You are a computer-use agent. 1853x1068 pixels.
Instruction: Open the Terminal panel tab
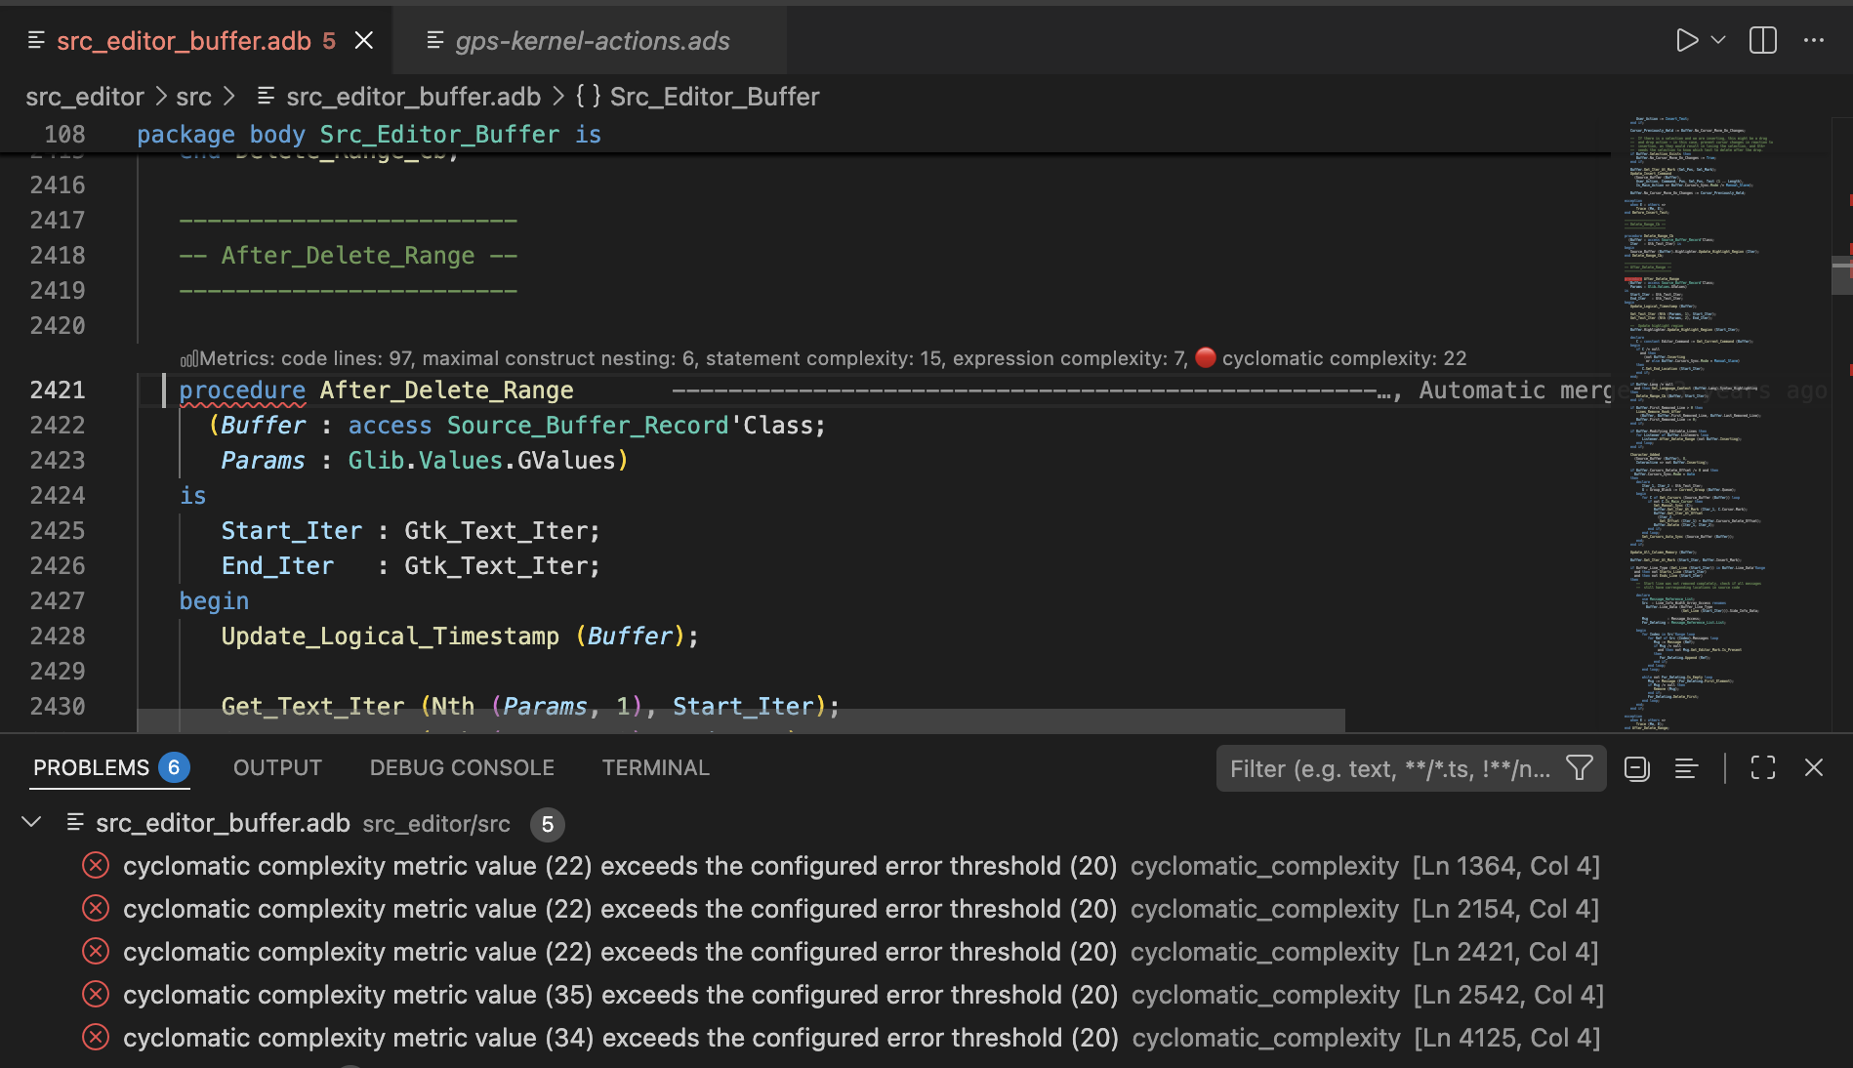pyautogui.click(x=655, y=768)
